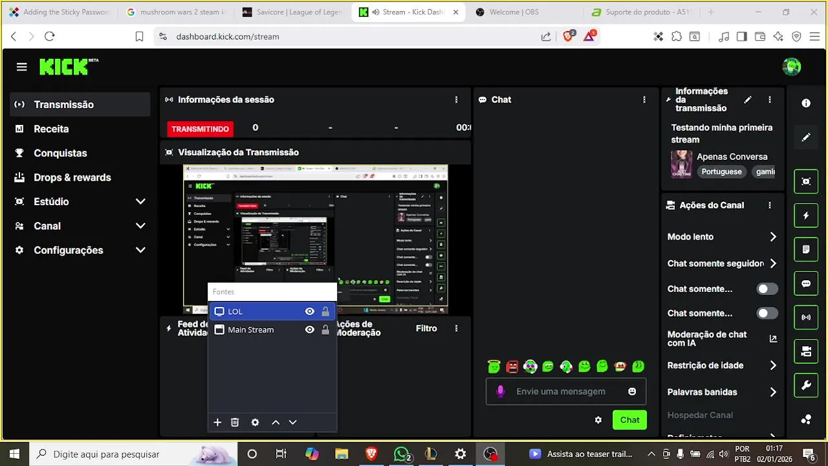Viewport: 828px width, 466px height.
Task: Click the info circle icon in right rail
Action: [x=806, y=103]
